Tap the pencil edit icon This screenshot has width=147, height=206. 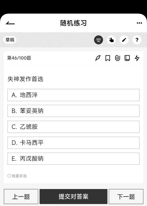tap(124, 40)
